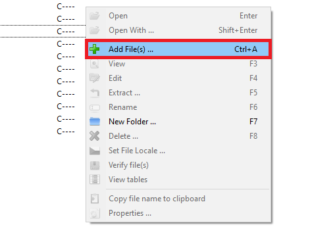Click the gray X Delete icon
This screenshot has width=310, height=248.
(95, 136)
